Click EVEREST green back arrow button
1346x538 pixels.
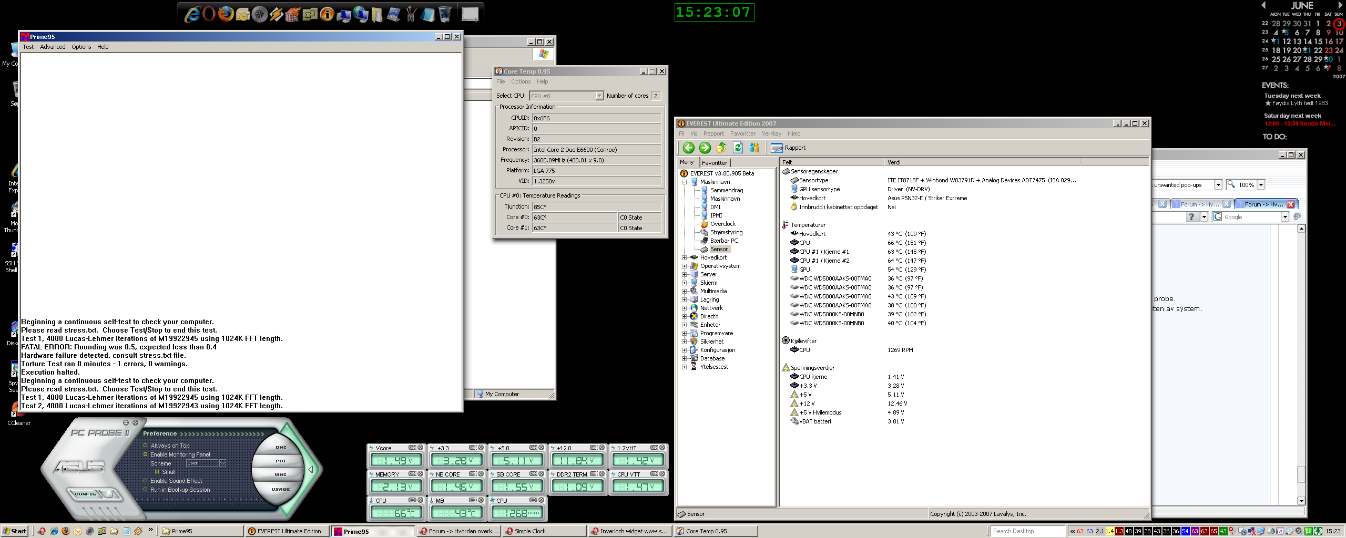click(688, 148)
